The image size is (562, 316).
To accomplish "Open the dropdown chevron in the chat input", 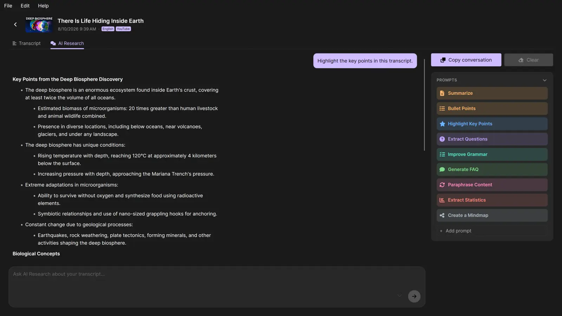I will 399,296.
